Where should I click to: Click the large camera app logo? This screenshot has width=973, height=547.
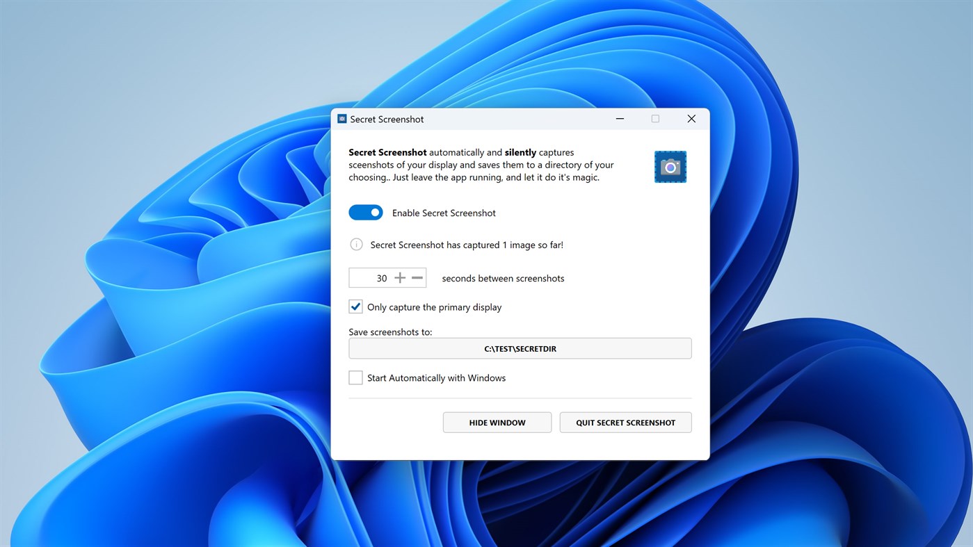point(670,166)
